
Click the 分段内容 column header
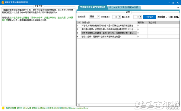109,23
